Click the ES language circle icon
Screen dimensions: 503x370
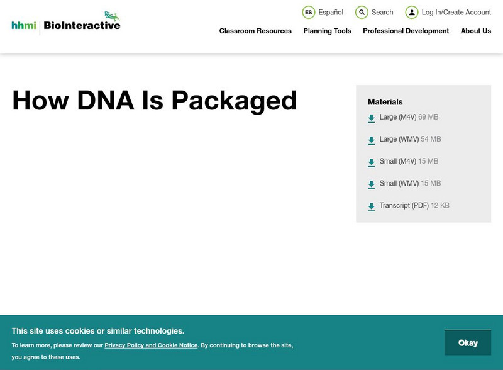(x=309, y=11)
